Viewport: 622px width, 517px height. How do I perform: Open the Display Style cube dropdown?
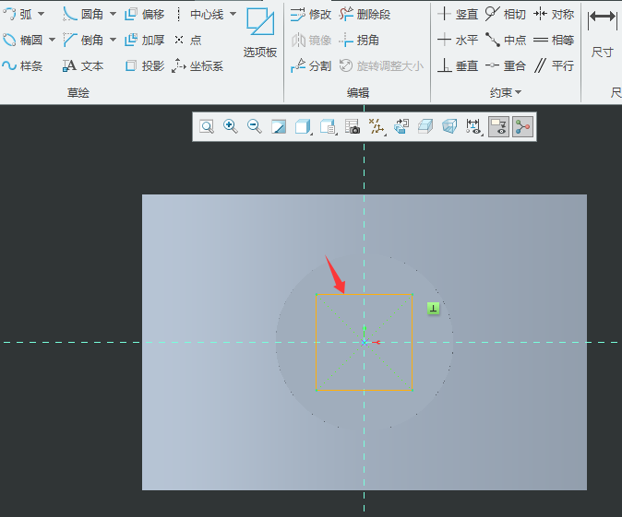click(304, 127)
